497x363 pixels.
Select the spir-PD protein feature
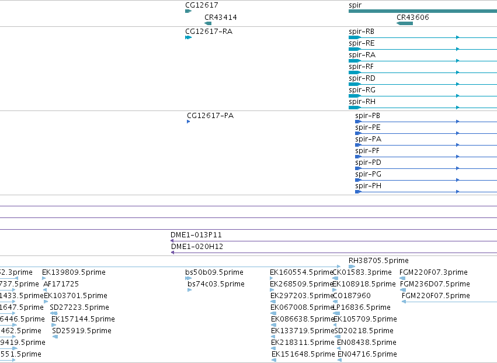click(426, 168)
